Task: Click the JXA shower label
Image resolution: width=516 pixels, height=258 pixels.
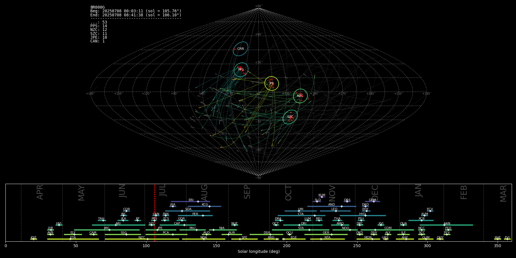Action: pos(173,205)
